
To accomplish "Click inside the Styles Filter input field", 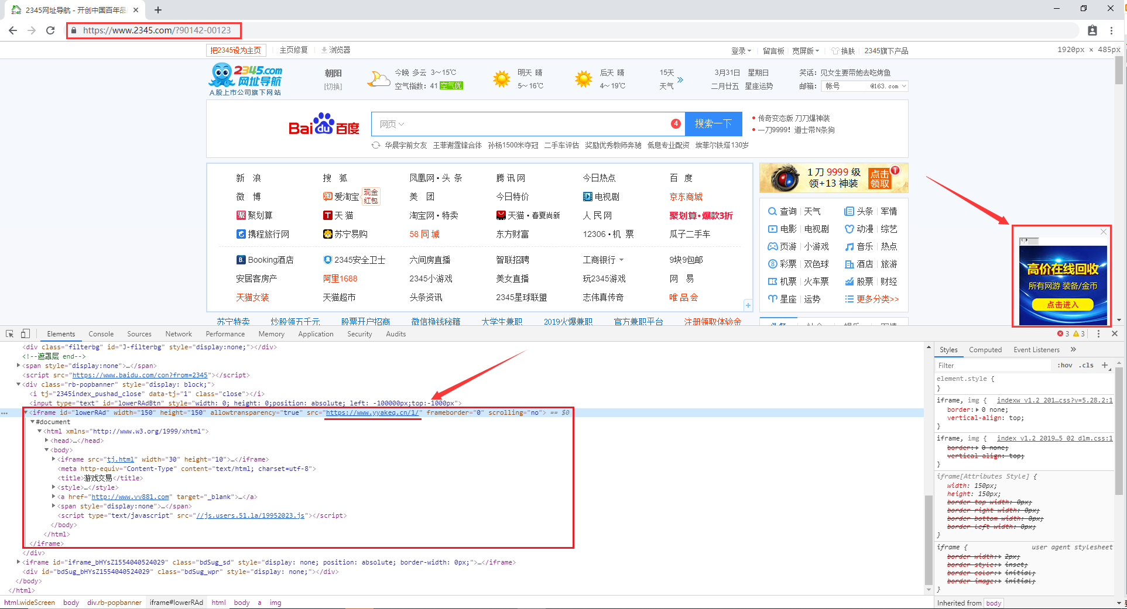I will [992, 365].
